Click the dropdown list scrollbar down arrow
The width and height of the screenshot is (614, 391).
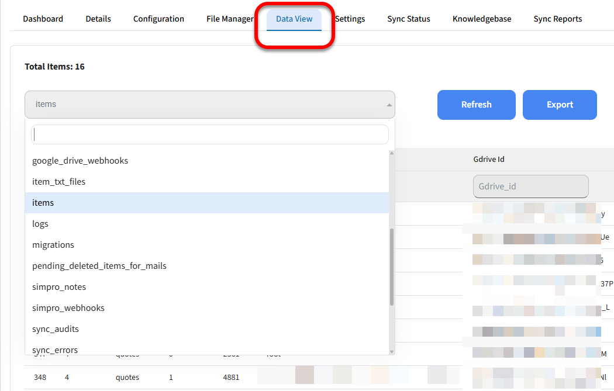pyautogui.click(x=392, y=351)
